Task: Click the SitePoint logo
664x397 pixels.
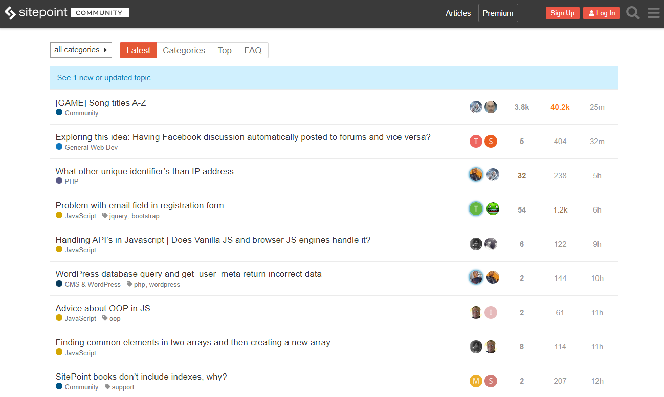Action: pos(36,13)
